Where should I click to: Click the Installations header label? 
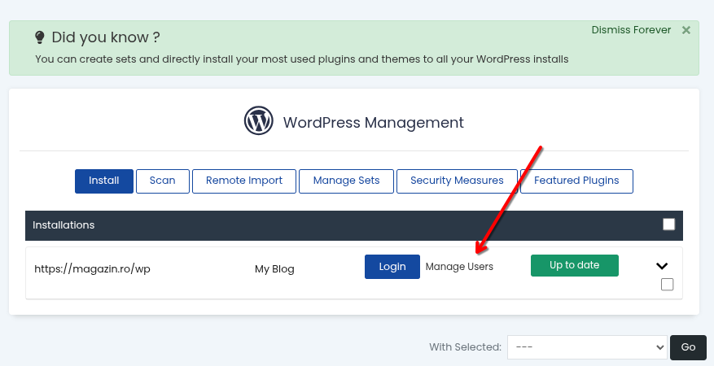pos(64,225)
